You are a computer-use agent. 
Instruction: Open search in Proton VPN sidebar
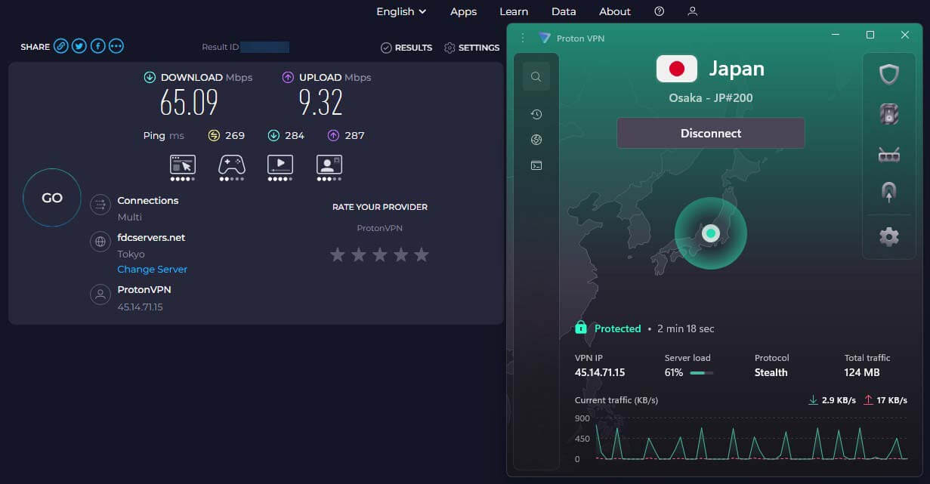click(x=536, y=76)
